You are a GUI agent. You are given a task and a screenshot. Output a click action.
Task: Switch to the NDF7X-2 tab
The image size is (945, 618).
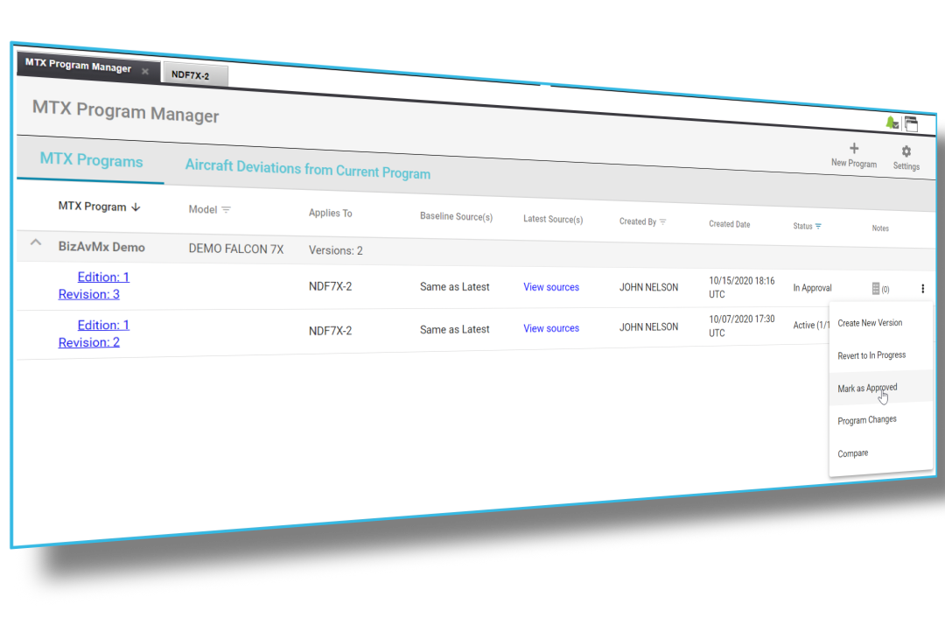[x=191, y=75]
